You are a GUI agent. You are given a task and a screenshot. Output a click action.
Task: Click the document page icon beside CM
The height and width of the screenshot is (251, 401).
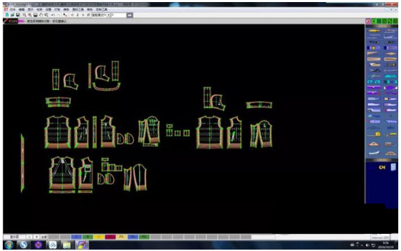(393, 167)
